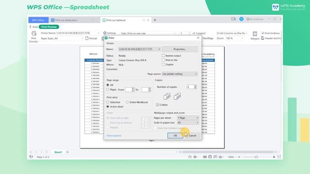Viewport: 310px width, 174px height.
Task: Select the Sheet1 sheet tab
Action: click(58, 152)
